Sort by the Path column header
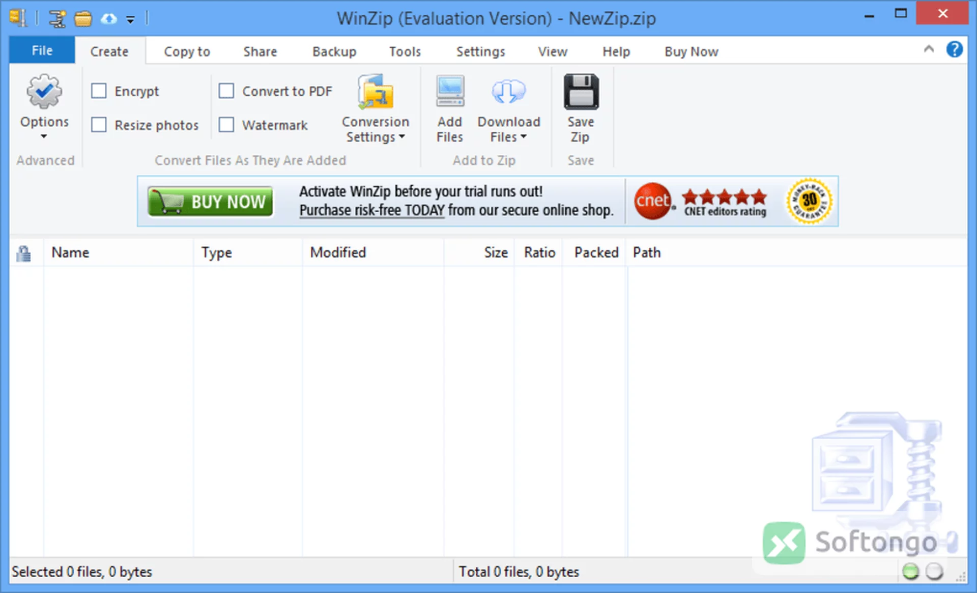This screenshot has width=977, height=593. (797, 252)
